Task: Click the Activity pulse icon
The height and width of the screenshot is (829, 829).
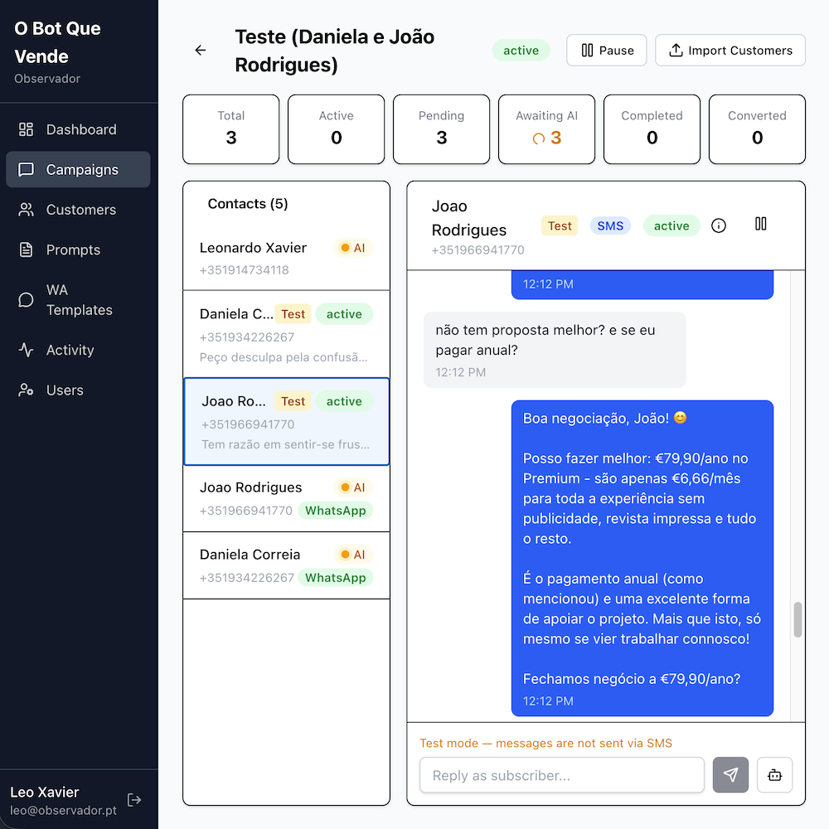Action: [x=26, y=350]
